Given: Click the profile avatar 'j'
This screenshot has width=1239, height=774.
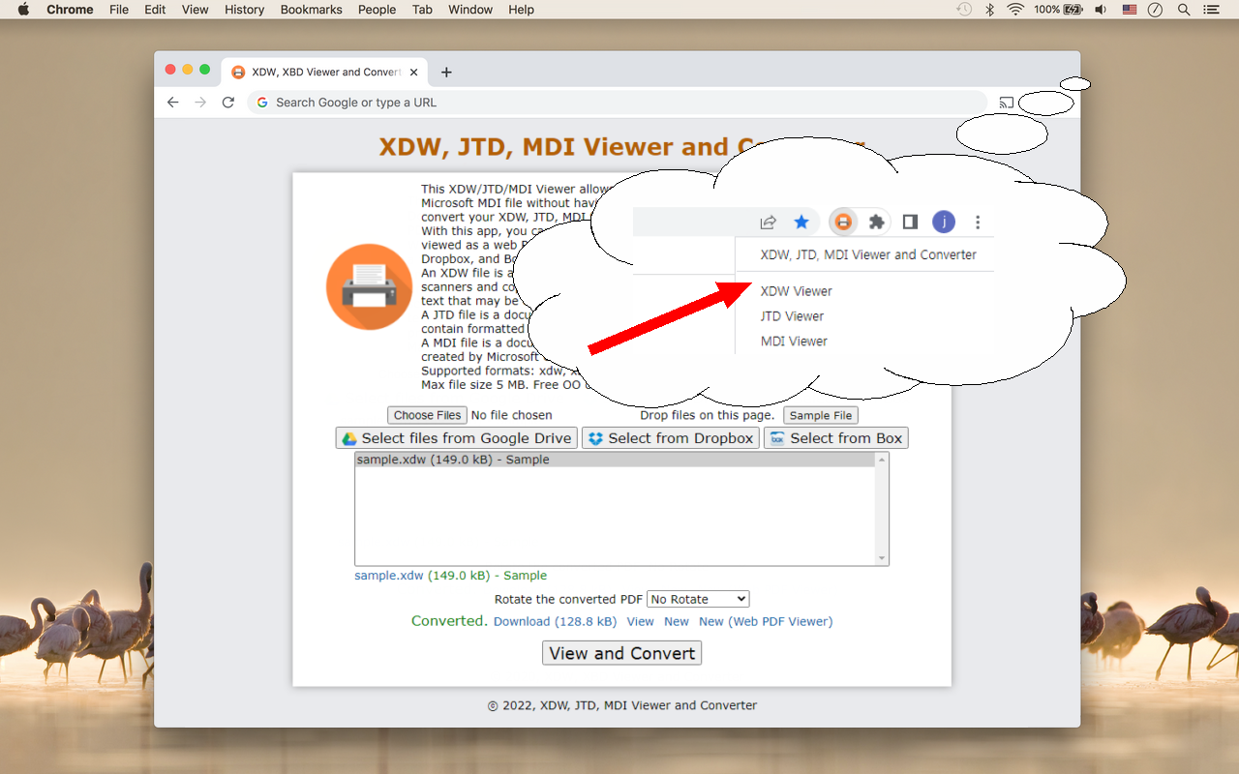Looking at the screenshot, I should [x=944, y=221].
